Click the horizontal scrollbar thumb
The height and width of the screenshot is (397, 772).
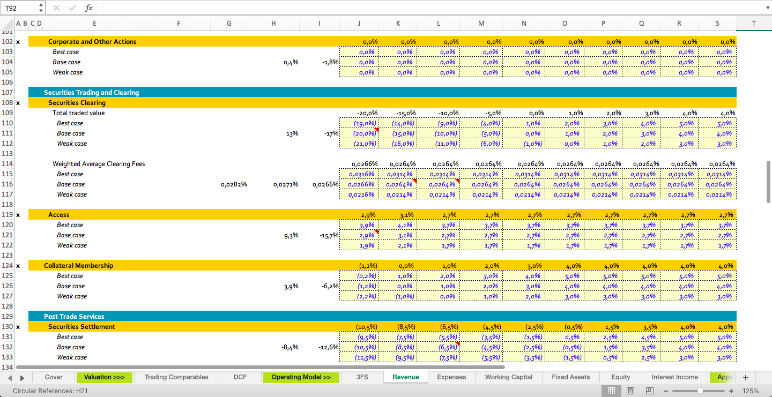coord(260,368)
